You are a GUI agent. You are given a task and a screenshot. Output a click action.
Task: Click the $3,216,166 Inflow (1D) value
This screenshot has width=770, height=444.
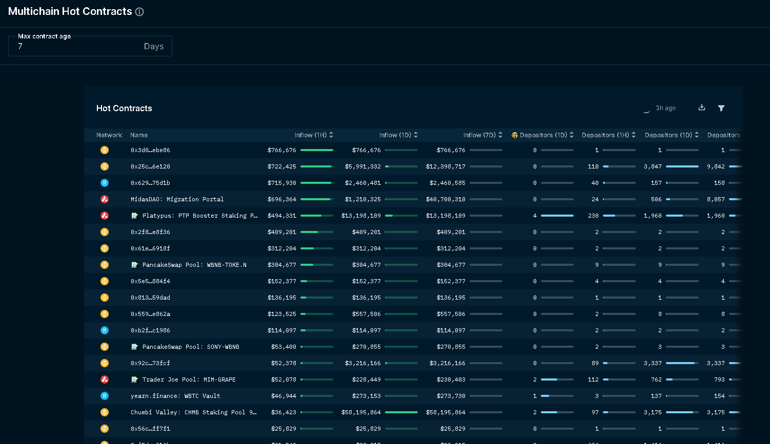pos(363,363)
